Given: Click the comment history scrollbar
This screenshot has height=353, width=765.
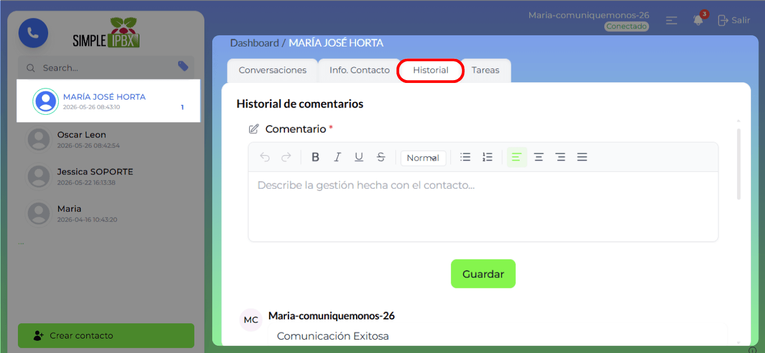Looking at the screenshot, I should click(739, 164).
